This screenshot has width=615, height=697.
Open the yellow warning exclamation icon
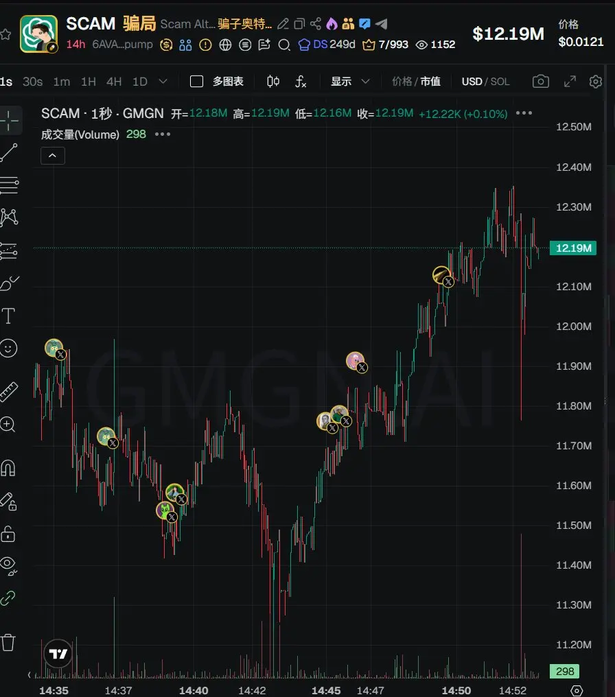[205, 45]
